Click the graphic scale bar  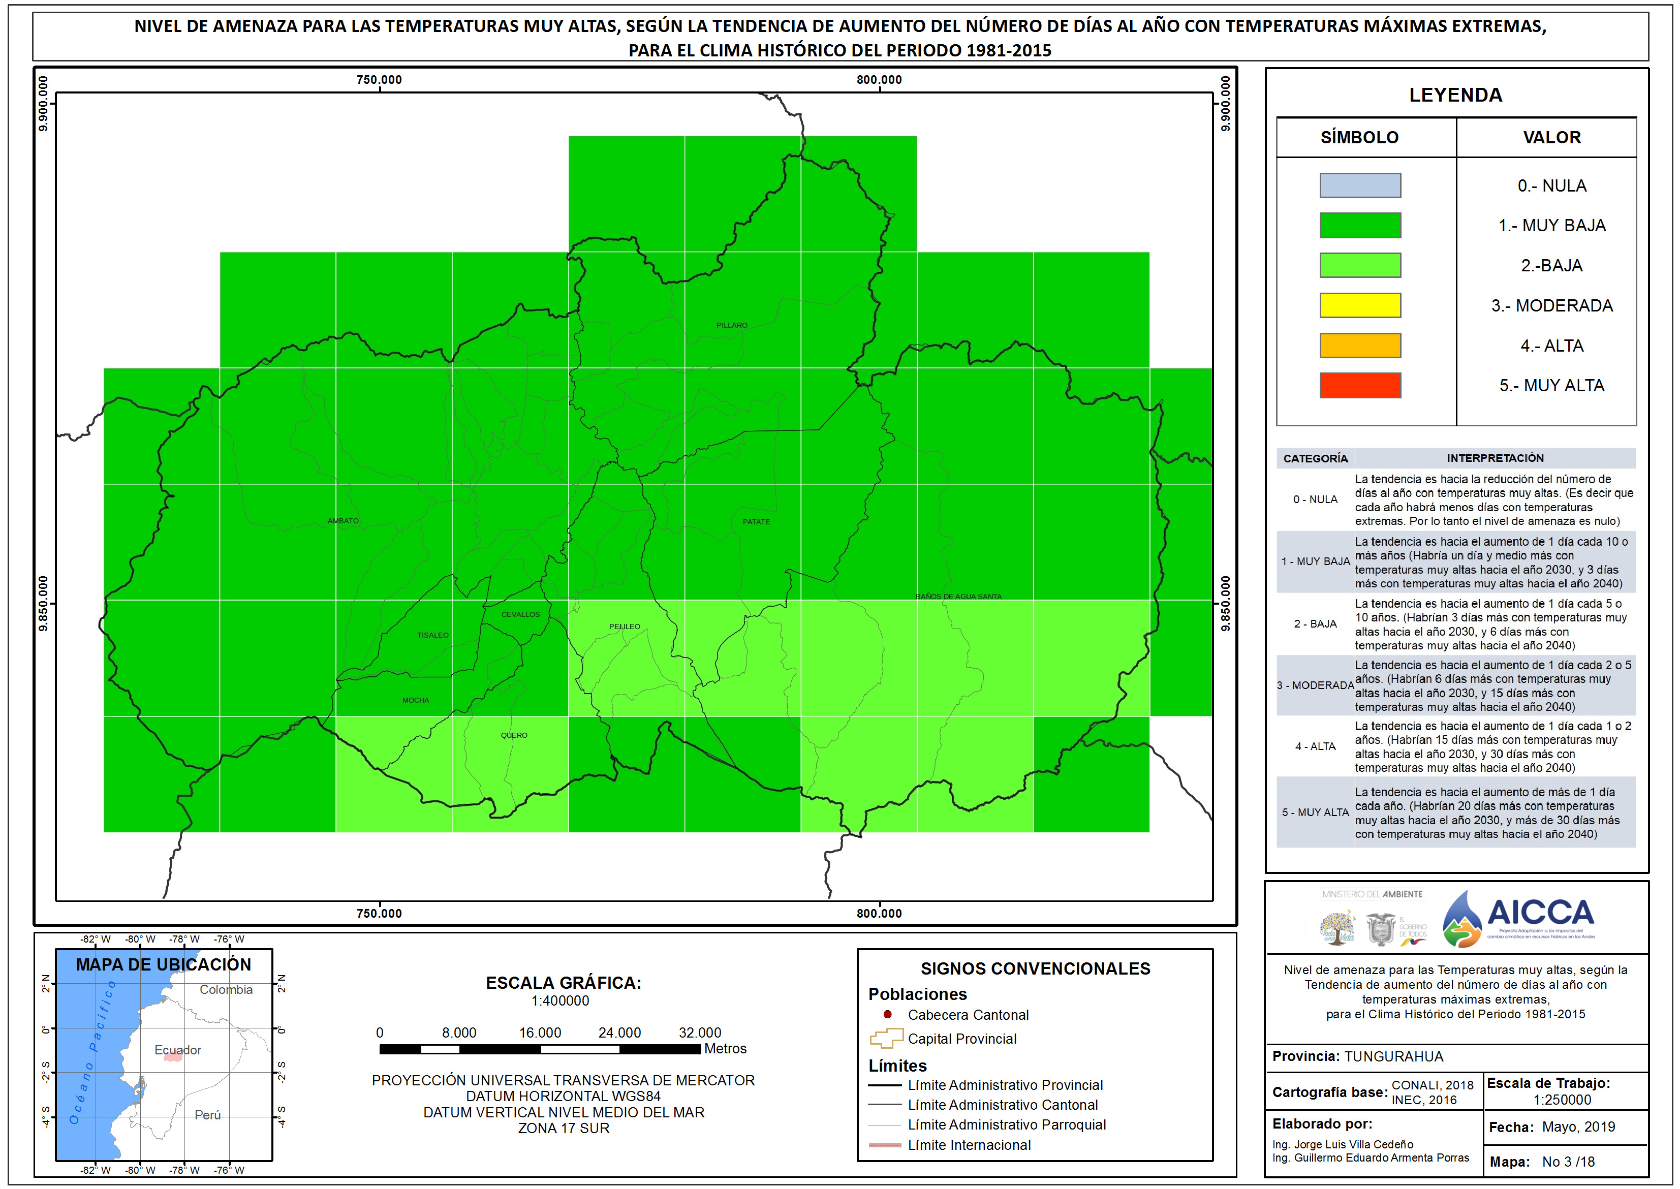(540, 1049)
